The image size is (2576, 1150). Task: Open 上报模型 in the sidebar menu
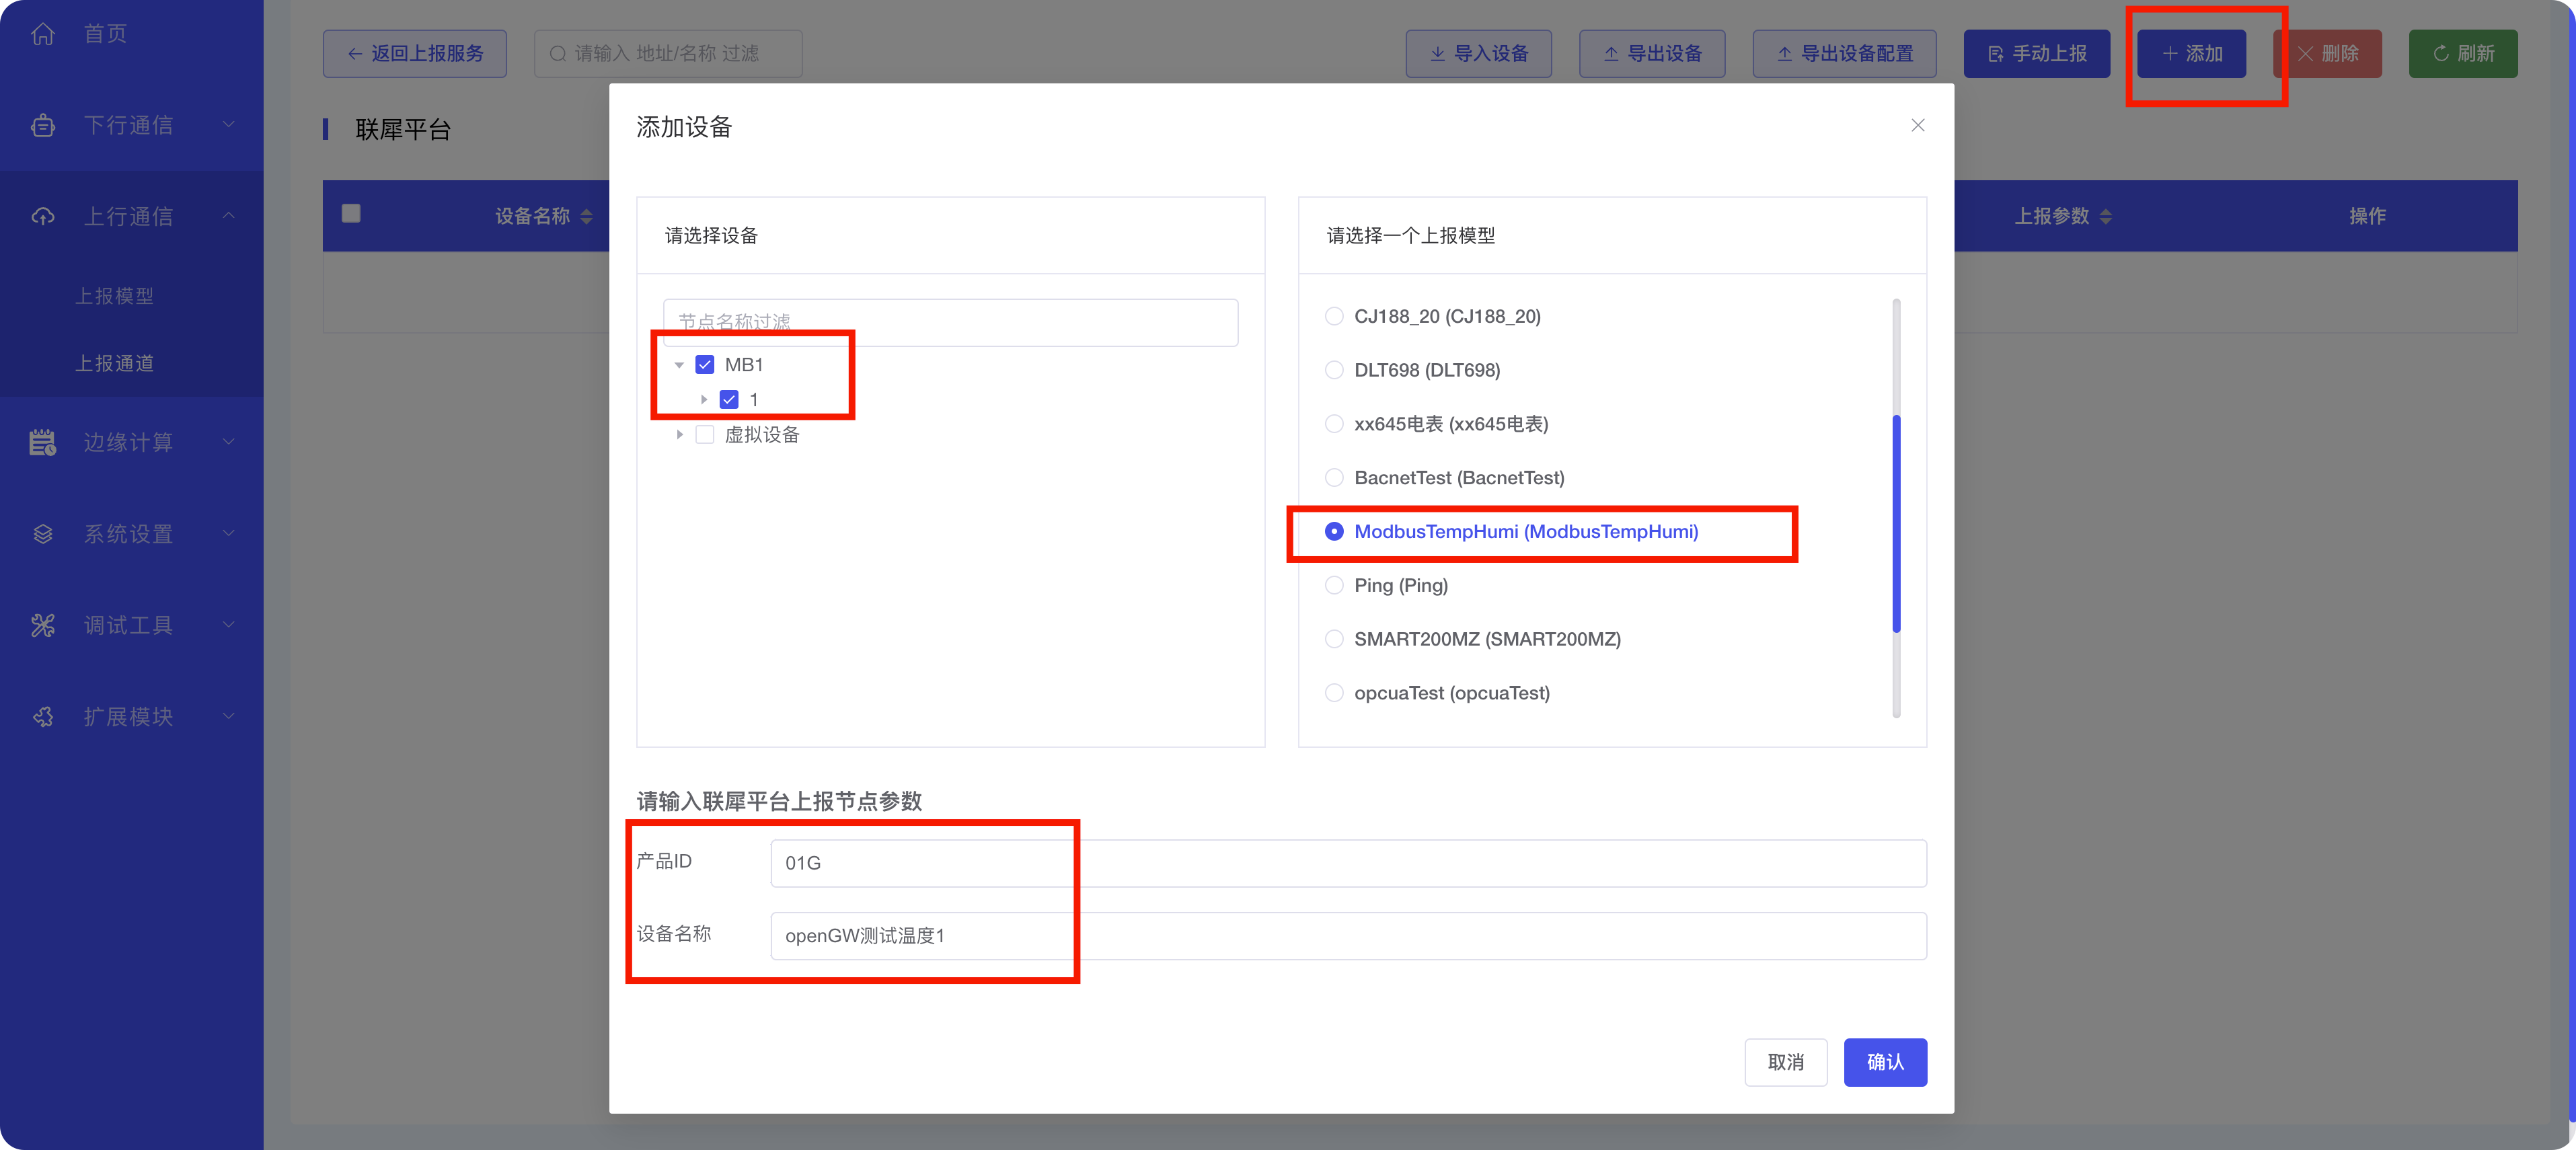(x=115, y=296)
